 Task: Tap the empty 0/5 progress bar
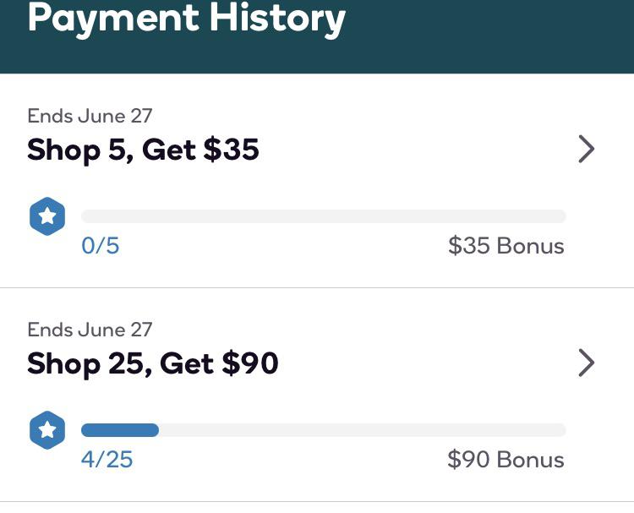(x=324, y=216)
